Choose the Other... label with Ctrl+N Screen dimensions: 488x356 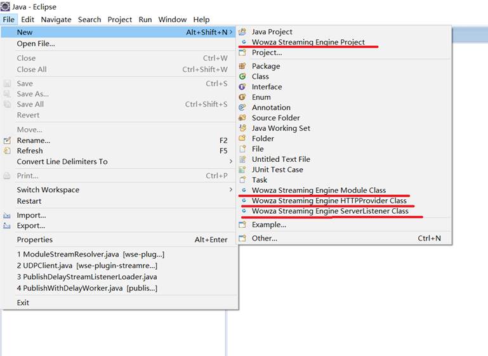(265, 238)
